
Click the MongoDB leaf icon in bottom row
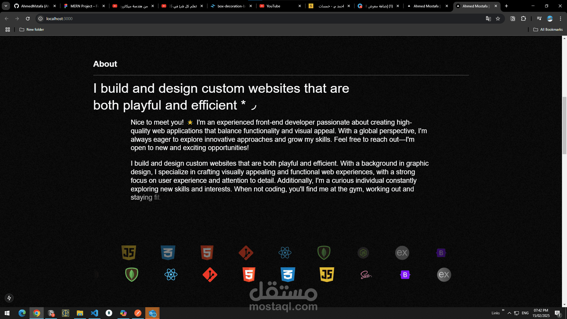(x=132, y=275)
